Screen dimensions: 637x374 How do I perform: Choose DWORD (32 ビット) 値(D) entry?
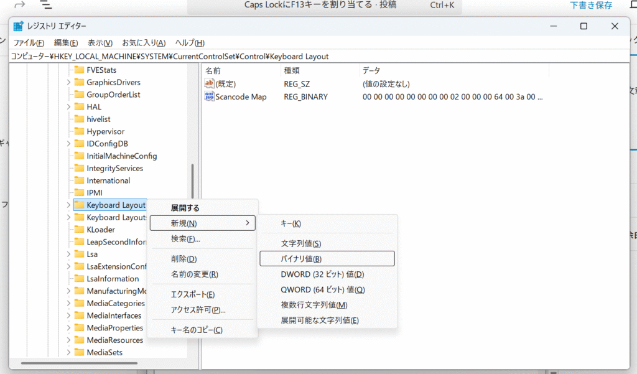(x=322, y=274)
